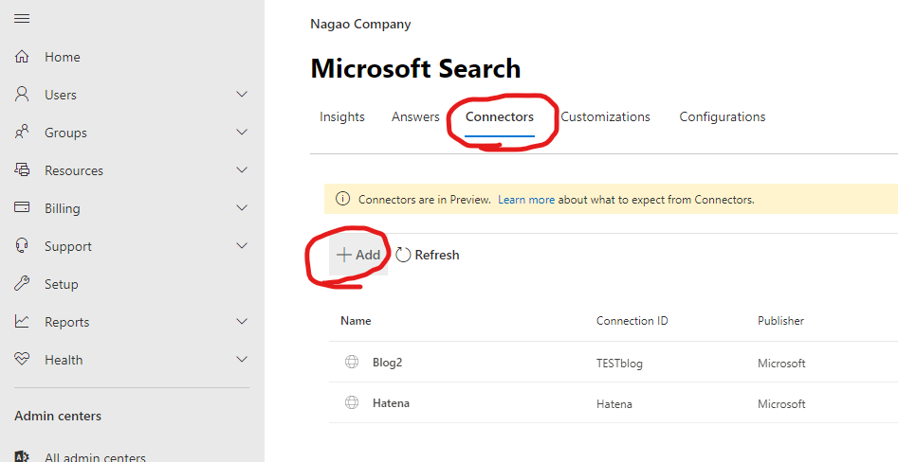Open the Customizations tab
Image resolution: width=898 pixels, height=462 pixels.
[605, 117]
